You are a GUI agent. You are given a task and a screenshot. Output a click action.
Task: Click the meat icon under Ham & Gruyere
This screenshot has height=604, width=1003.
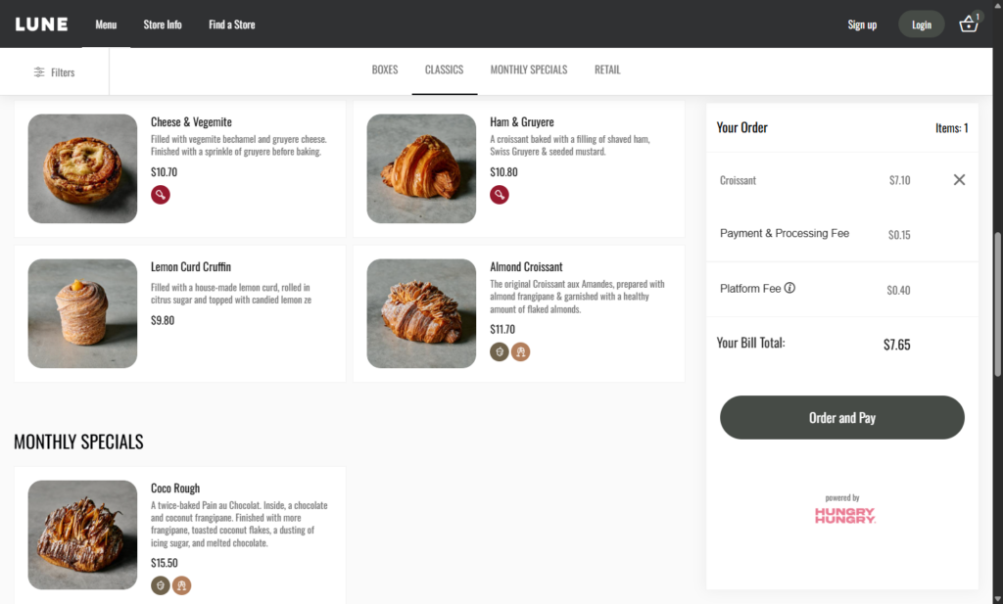pyautogui.click(x=500, y=195)
